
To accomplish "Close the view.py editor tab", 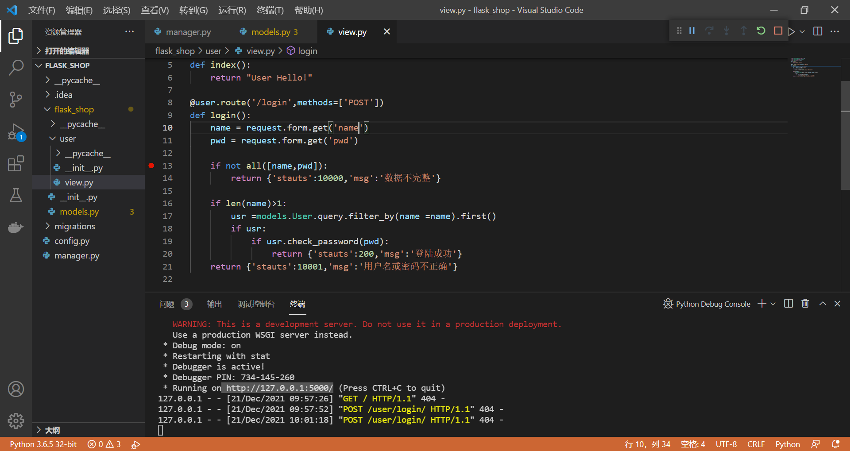I will coord(387,31).
